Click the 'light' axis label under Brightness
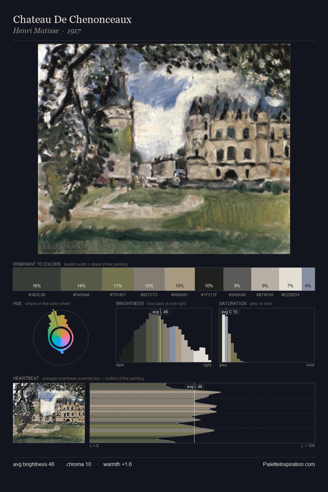 207,365
